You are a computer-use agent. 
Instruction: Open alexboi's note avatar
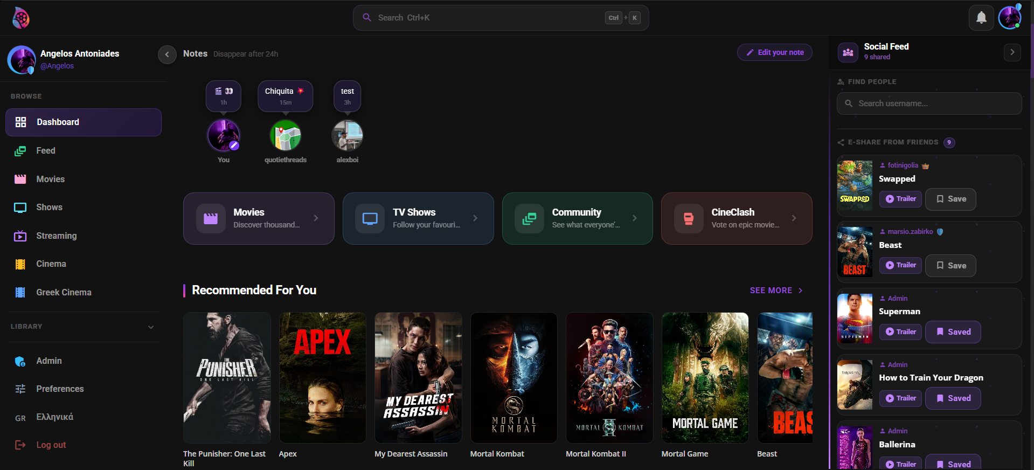[348, 135]
